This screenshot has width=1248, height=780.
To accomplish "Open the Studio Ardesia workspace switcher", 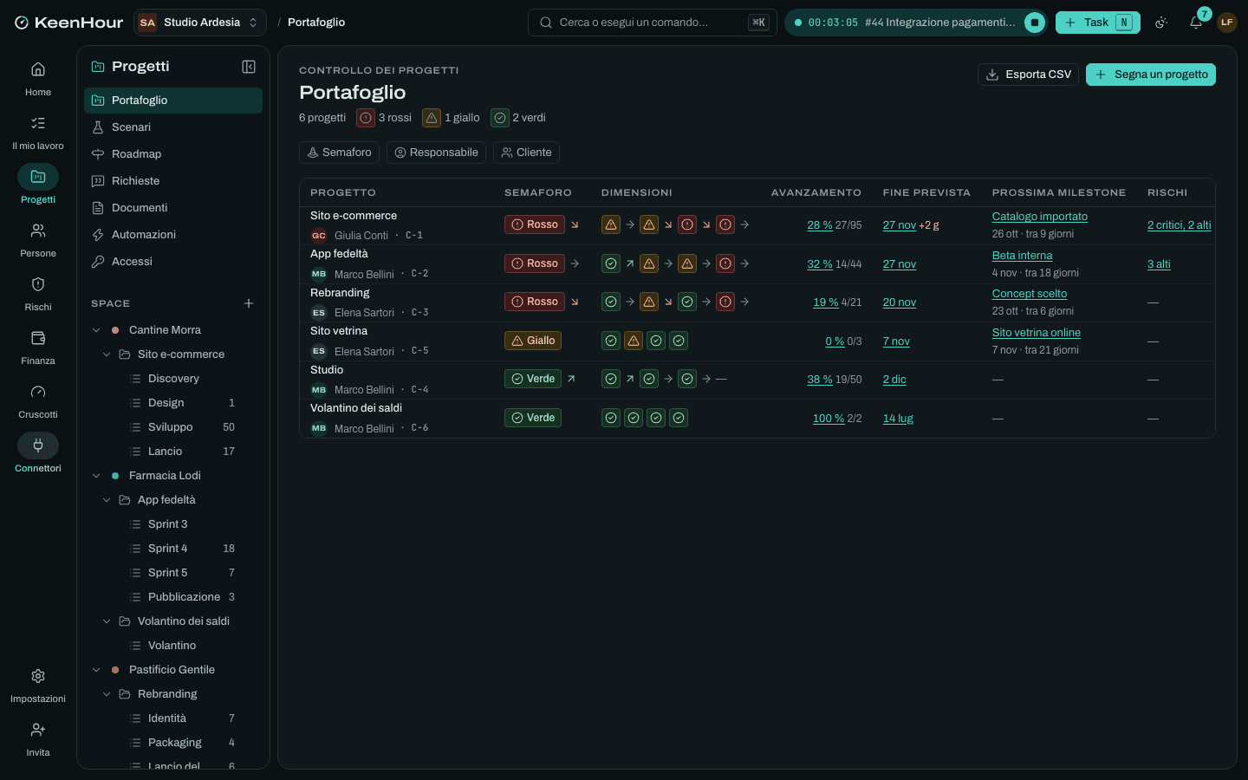I will click(200, 23).
